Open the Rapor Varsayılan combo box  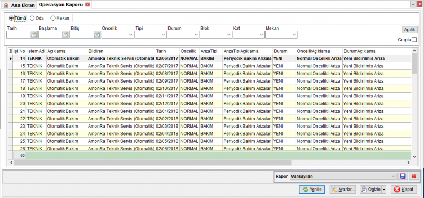(x=343, y=176)
